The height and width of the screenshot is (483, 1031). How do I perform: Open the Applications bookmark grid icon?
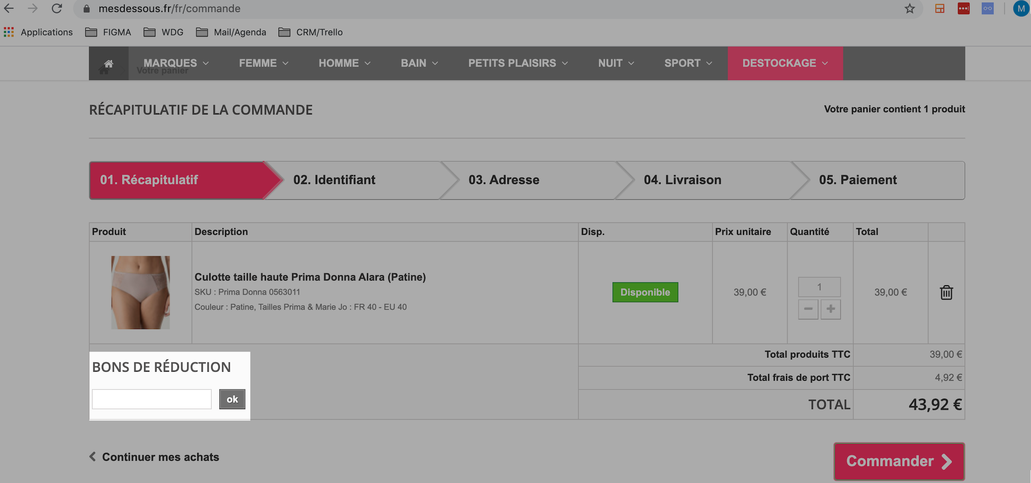coord(9,32)
